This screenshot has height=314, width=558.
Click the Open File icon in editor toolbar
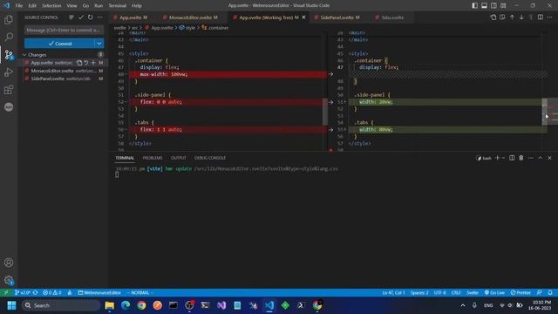pyautogui.click(x=493, y=17)
